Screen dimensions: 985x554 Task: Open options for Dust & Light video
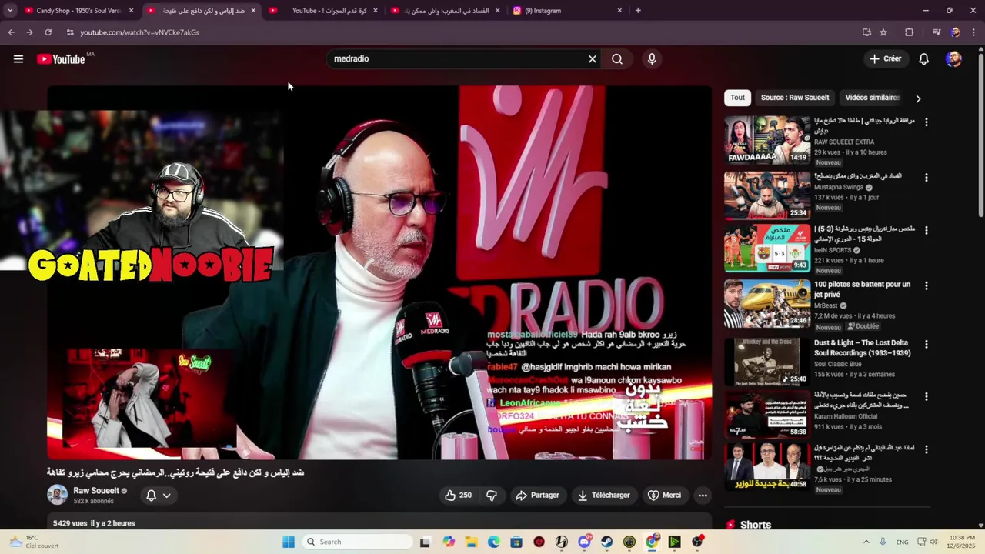pyautogui.click(x=927, y=345)
